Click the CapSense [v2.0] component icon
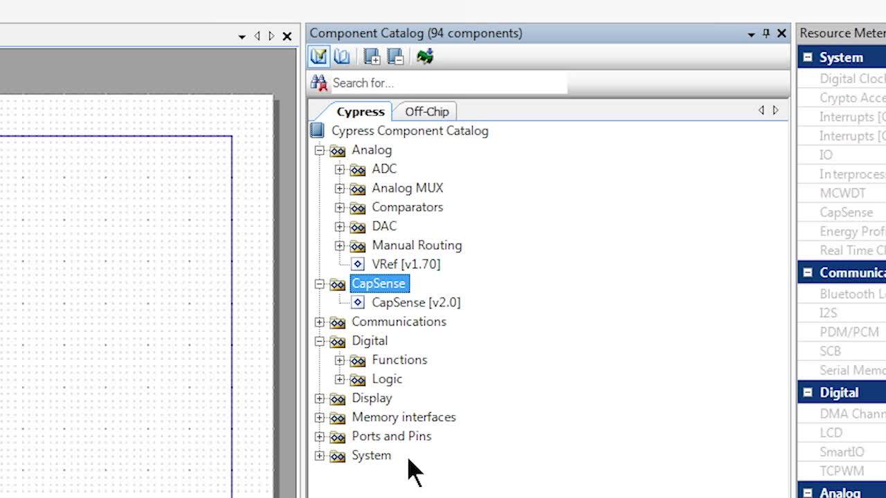Screen dimensions: 886x498 (358, 302)
